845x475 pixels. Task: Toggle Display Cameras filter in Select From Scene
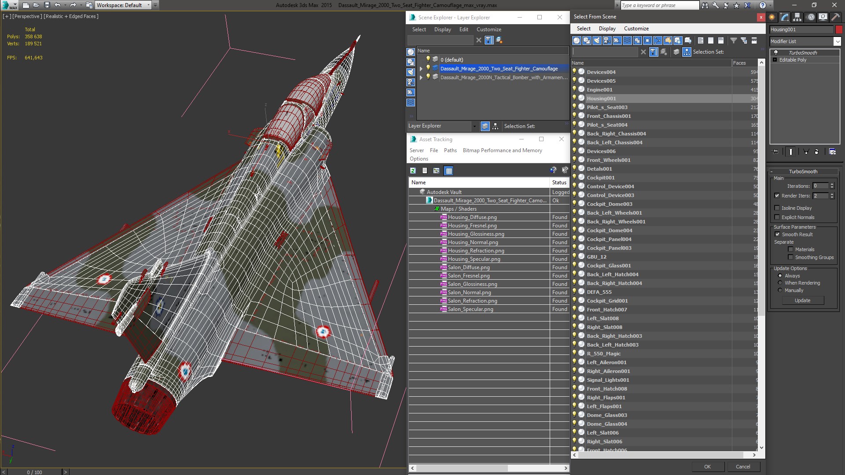[x=607, y=40]
